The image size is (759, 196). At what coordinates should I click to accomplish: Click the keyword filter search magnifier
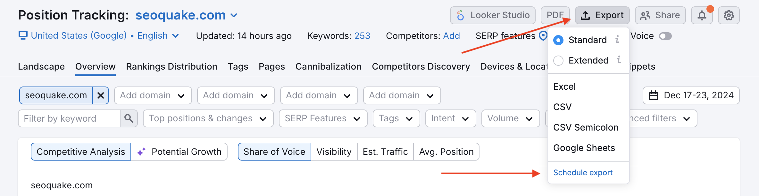(129, 118)
